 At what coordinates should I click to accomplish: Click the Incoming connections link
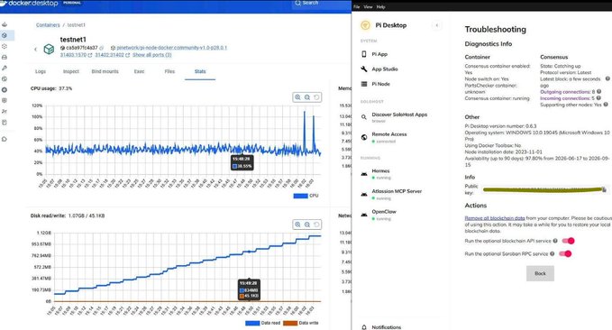coord(565,98)
